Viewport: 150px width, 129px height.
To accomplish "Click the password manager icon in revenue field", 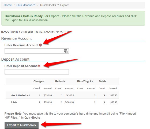I will [66, 51].
